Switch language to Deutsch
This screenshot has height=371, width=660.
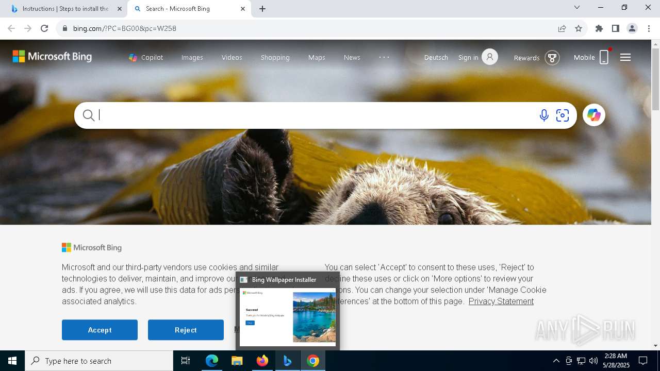pyautogui.click(x=436, y=57)
